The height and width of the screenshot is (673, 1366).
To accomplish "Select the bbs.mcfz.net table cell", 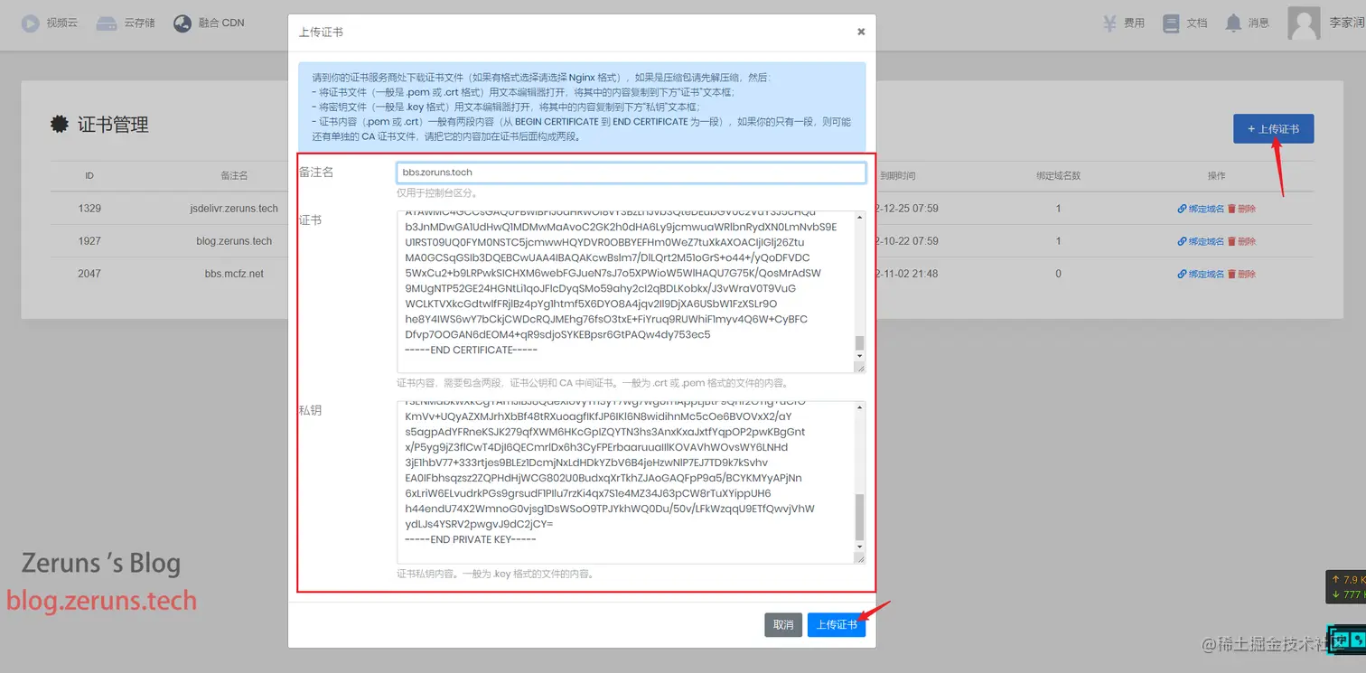I will (x=234, y=274).
